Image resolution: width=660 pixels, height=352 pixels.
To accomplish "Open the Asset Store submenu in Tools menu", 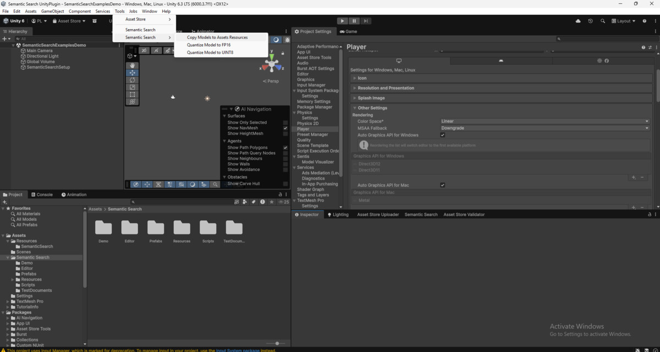I will (143, 19).
